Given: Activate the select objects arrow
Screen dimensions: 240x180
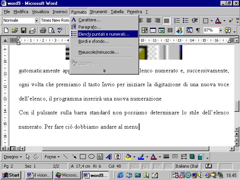Looking at the screenshot, I should (28, 157).
